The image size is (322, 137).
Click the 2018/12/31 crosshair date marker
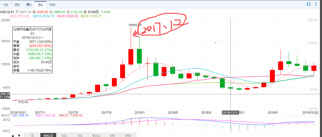230,112
